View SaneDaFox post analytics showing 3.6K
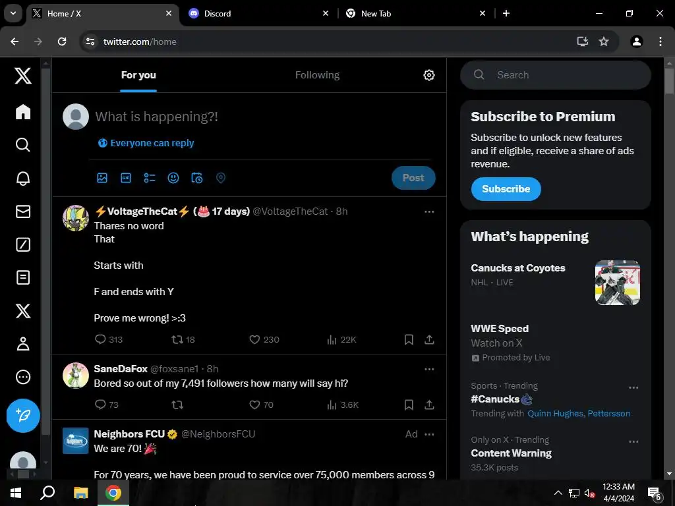The height and width of the screenshot is (506, 675). (x=342, y=405)
